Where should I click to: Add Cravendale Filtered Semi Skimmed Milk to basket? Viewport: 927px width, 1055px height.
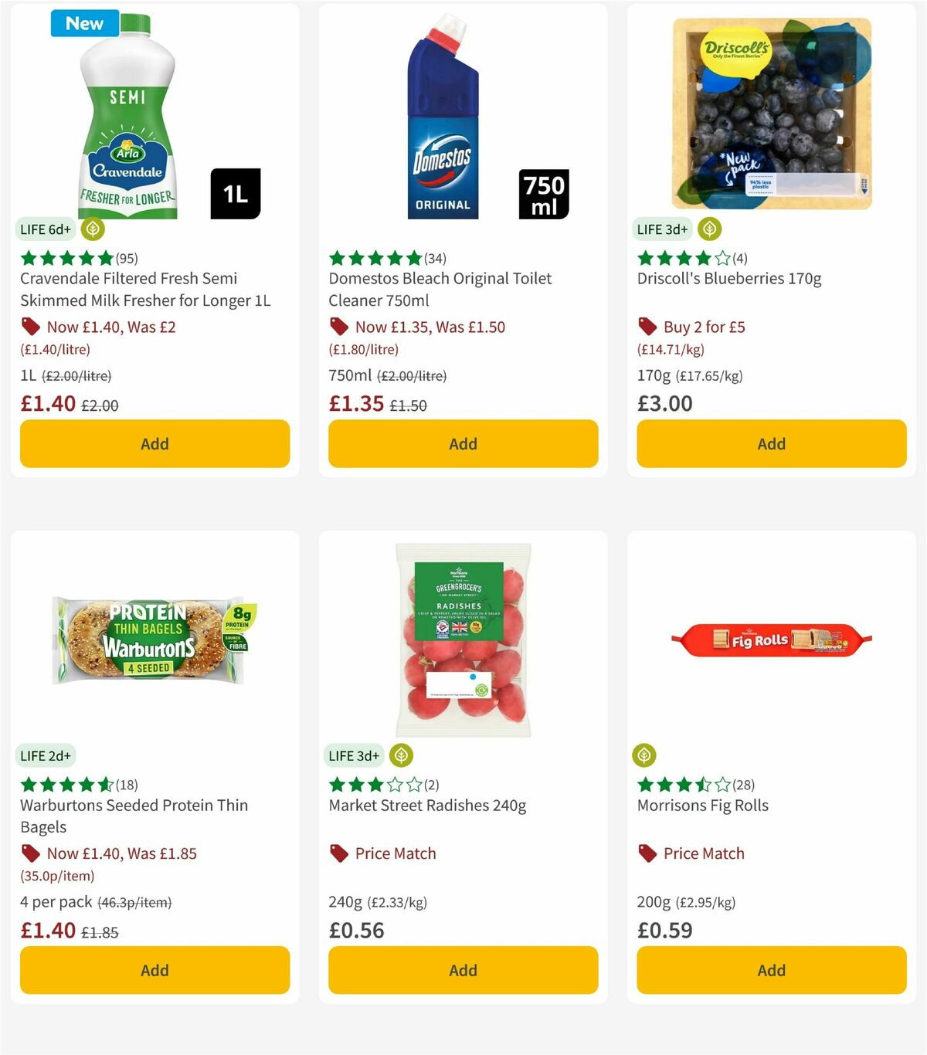click(154, 443)
